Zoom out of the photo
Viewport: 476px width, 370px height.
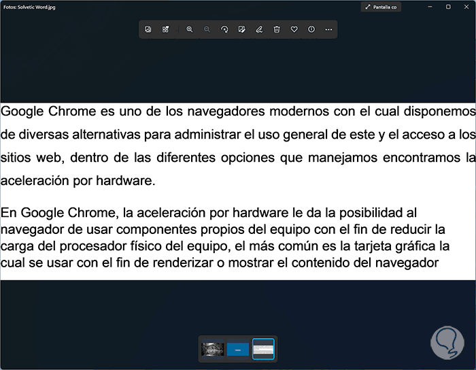(207, 29)
